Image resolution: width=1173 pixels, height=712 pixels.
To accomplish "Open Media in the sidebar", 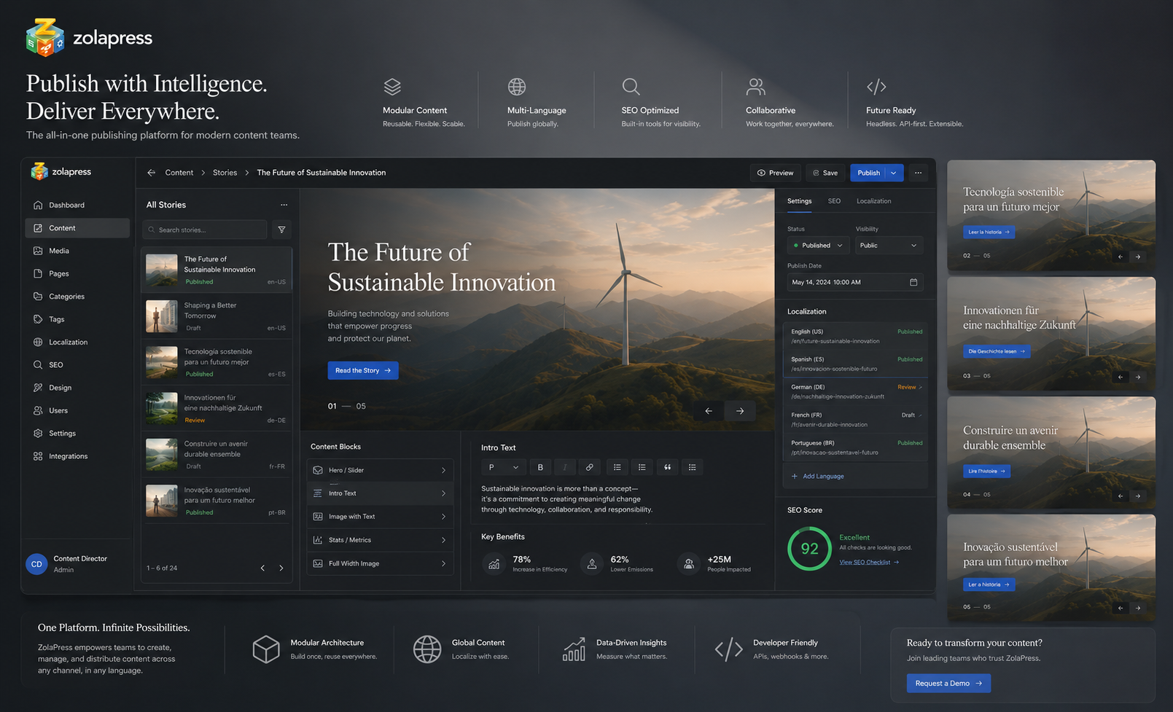I will [77, 251].
